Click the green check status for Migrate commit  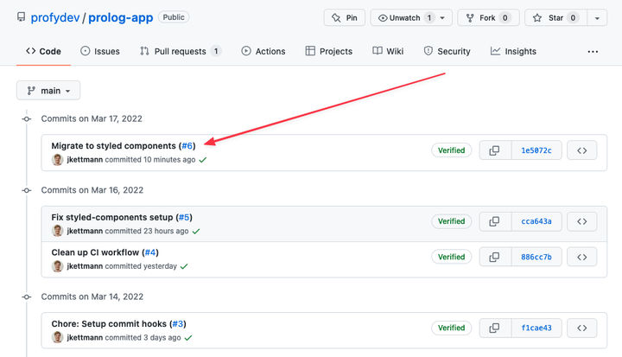click(203, 160)
